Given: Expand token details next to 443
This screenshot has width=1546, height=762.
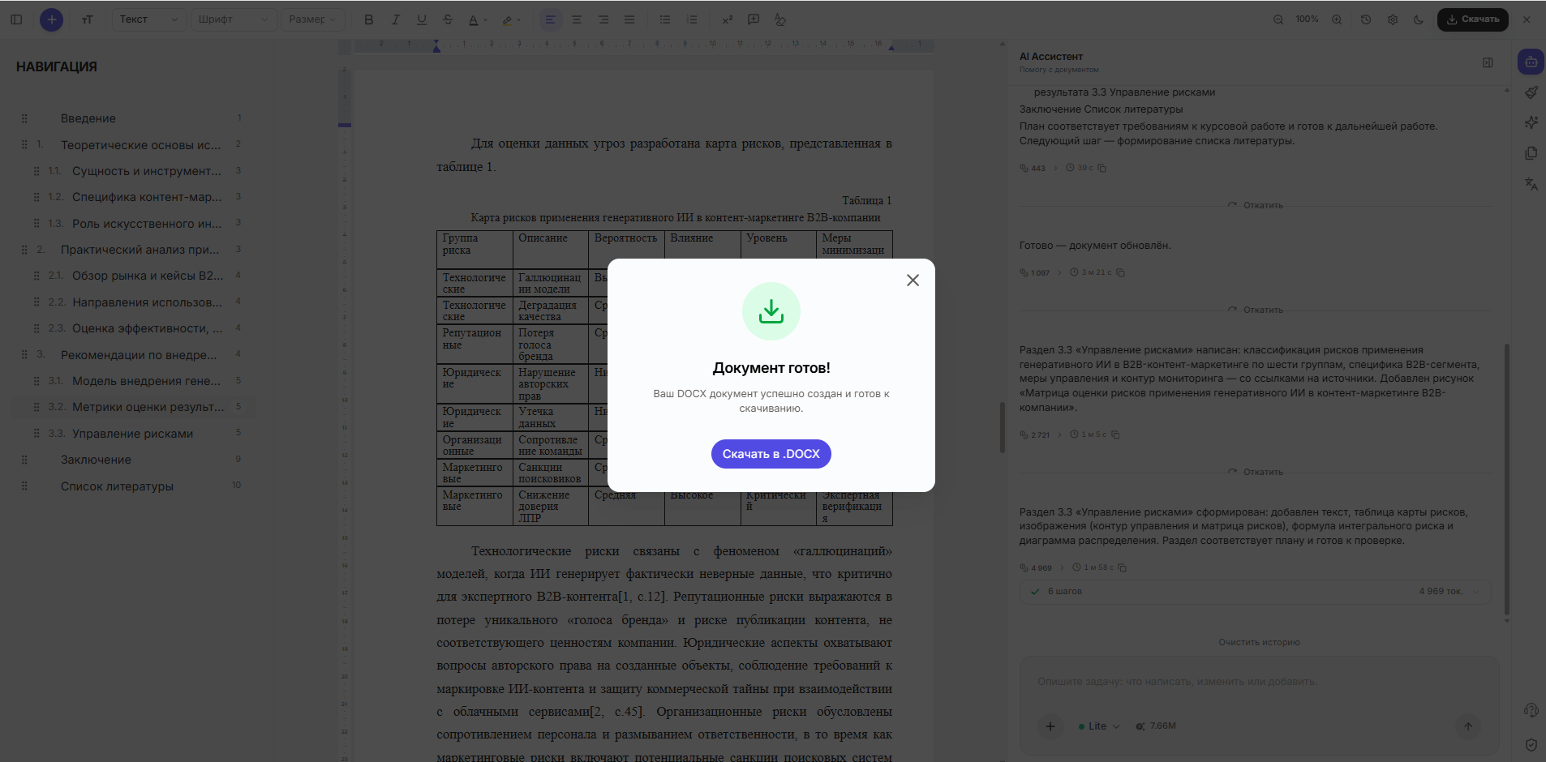Looking at the screenshot, I should click(x=1055, y=168).
